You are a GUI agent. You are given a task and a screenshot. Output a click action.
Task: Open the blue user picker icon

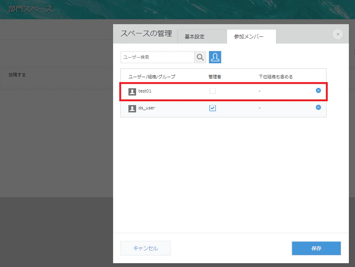[x=215, y=57]
